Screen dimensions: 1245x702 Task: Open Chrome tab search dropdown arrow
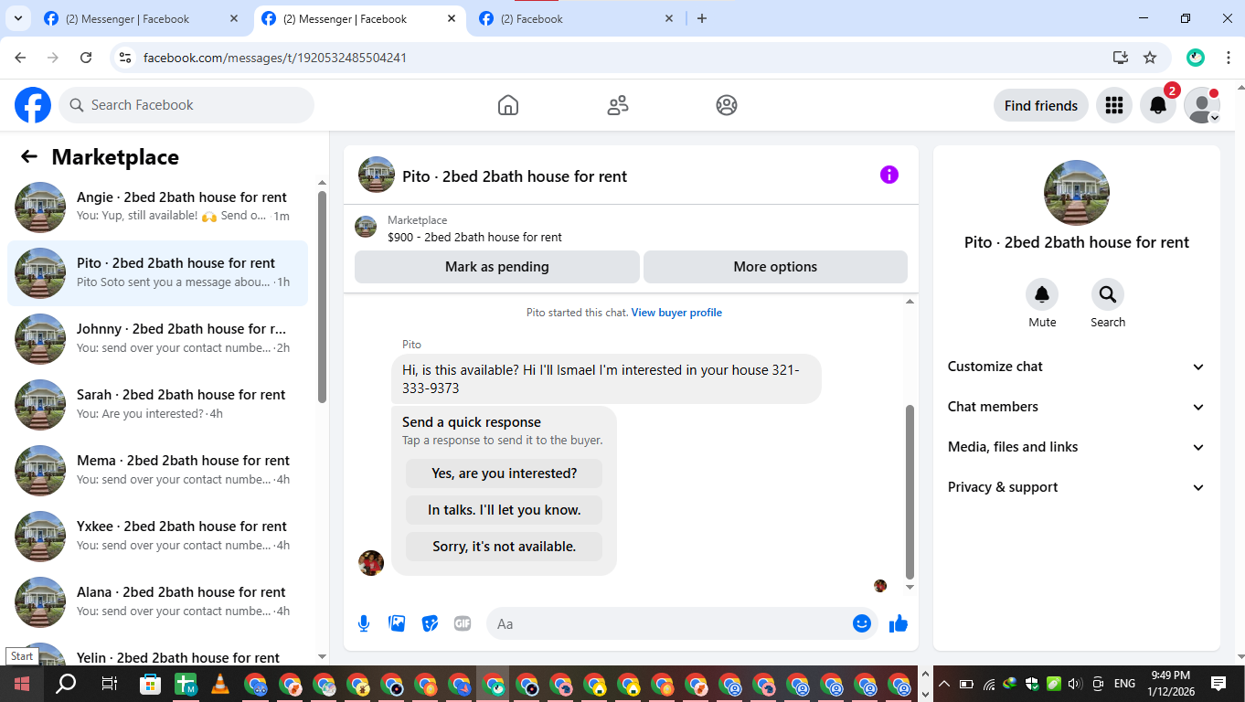17,18
